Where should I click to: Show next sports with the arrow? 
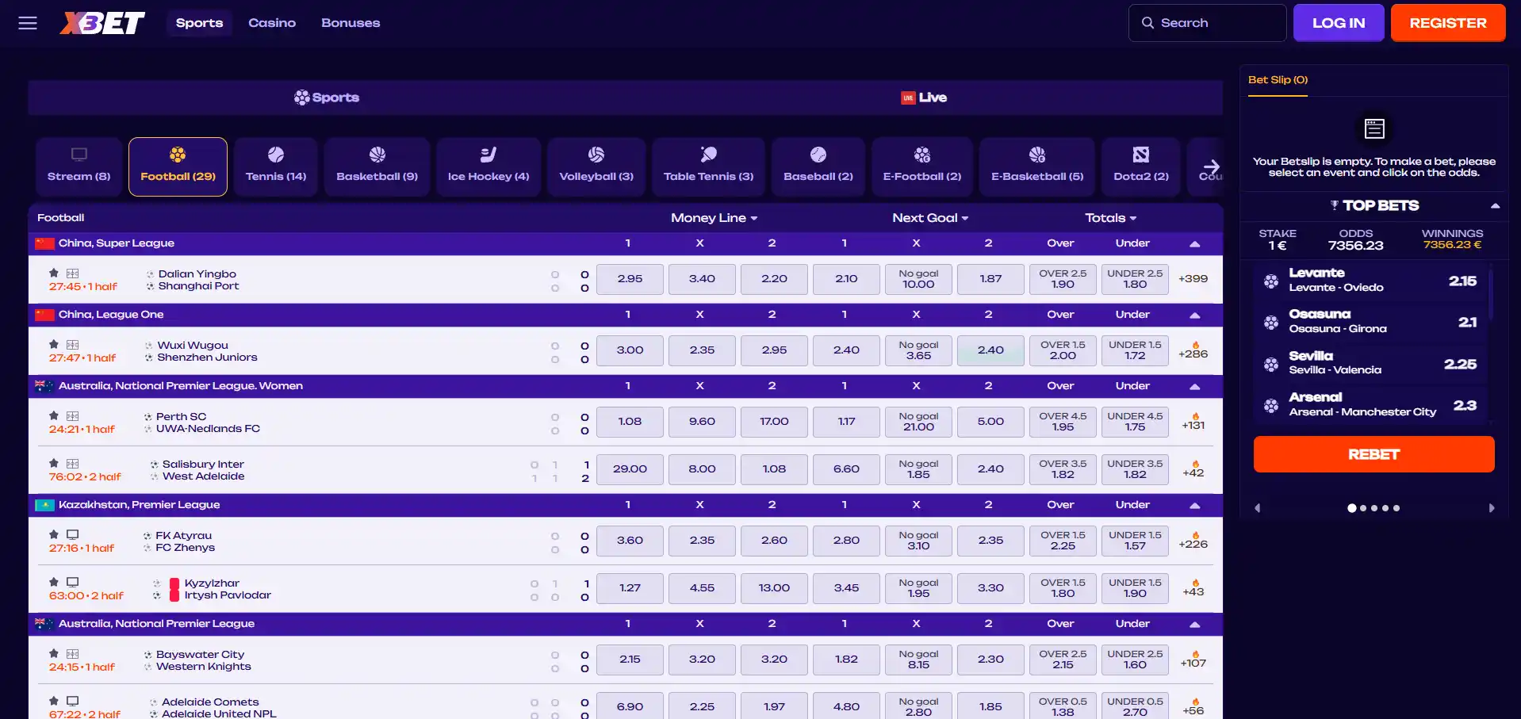(x=1211, y=167)
